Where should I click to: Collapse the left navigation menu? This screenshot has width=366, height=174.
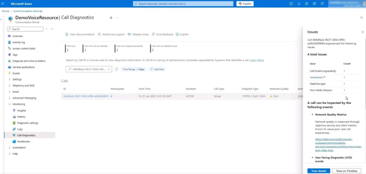coord(52,29)
